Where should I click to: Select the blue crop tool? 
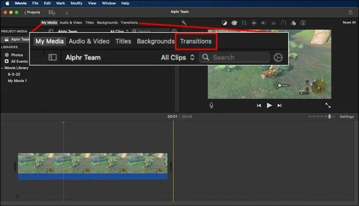[245, 23]
